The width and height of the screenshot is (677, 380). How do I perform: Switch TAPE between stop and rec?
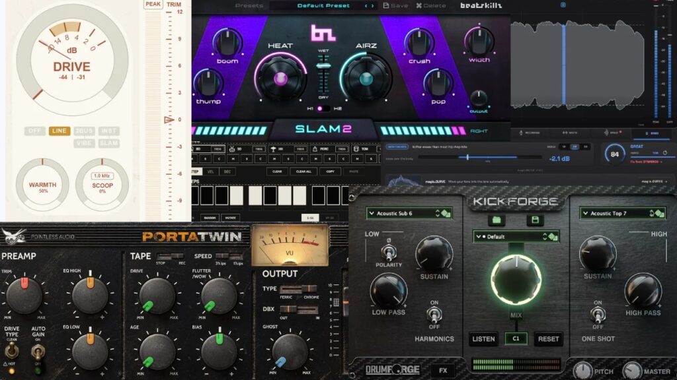tap(171, 256)
